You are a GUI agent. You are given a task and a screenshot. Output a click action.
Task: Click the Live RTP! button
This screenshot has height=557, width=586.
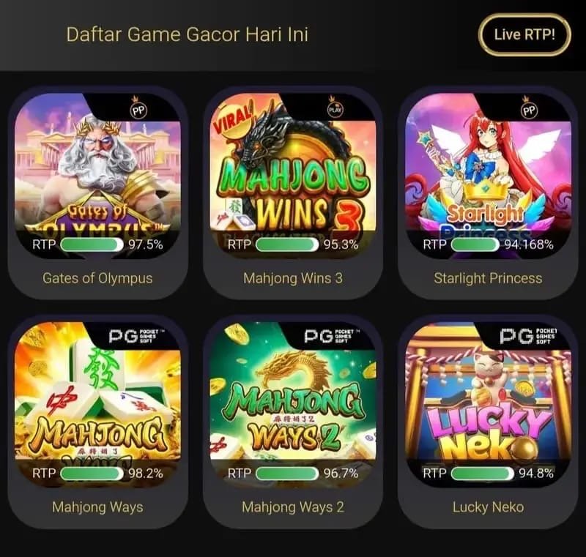coord(524,34)
